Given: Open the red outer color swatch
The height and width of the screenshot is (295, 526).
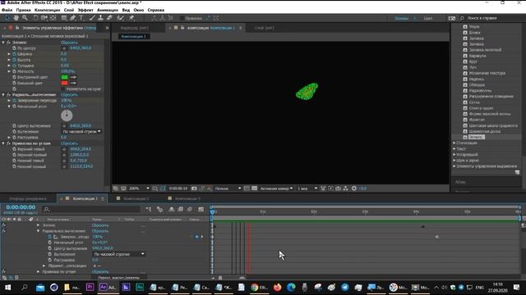Looking at the screenshot, I should coord(64,83).
